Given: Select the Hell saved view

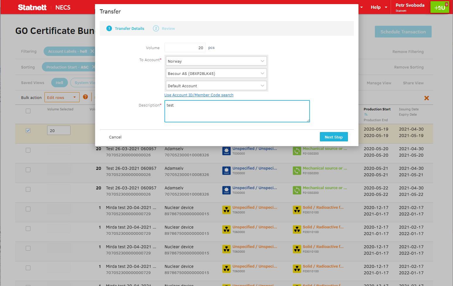Looking at the screenshot, I should [59, 83].
